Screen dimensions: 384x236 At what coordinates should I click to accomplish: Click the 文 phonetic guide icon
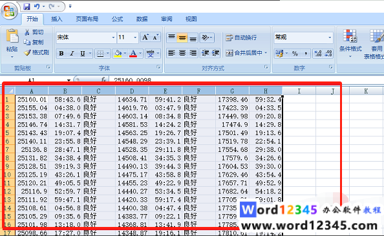[x=151, y=54]
